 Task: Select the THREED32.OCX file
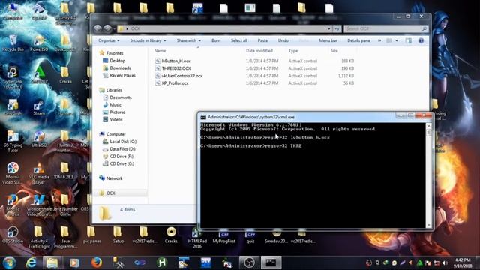click(173, 68)
